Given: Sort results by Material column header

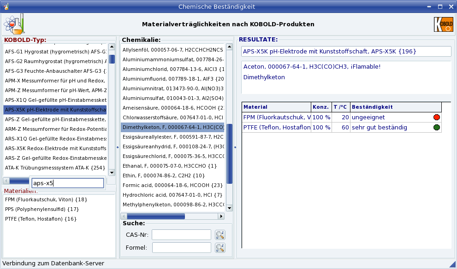Looking at the screenshot, I should [x=276, y=107].
